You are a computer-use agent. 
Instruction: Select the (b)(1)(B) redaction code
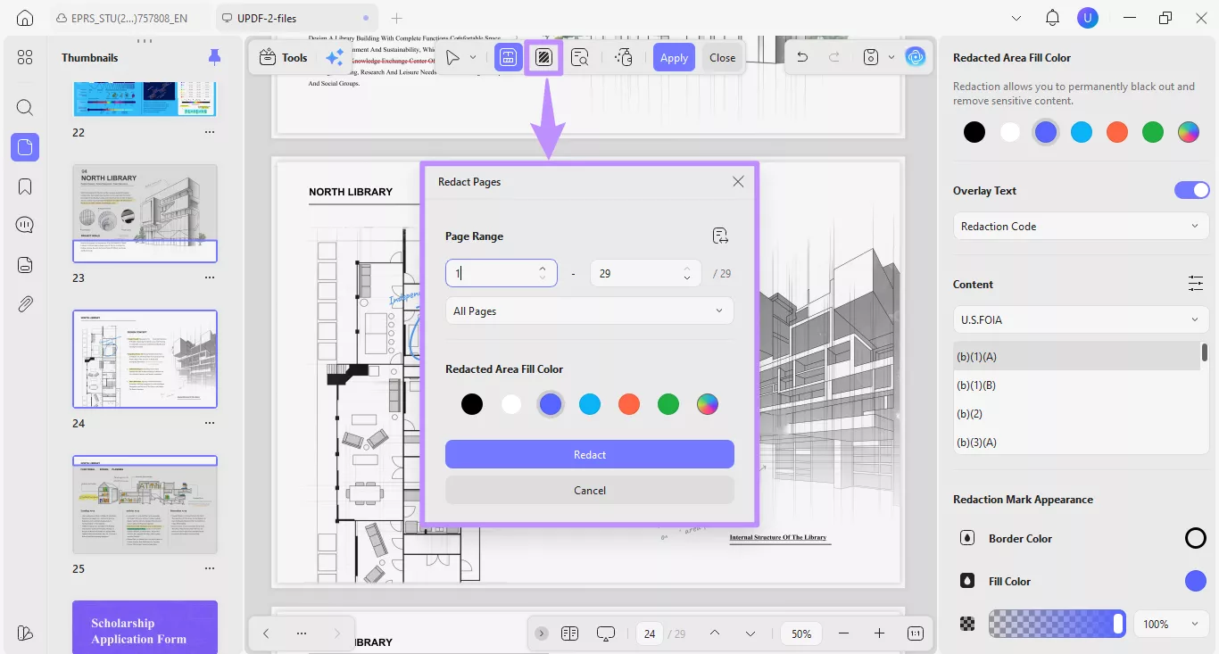tap(1076, 385)
